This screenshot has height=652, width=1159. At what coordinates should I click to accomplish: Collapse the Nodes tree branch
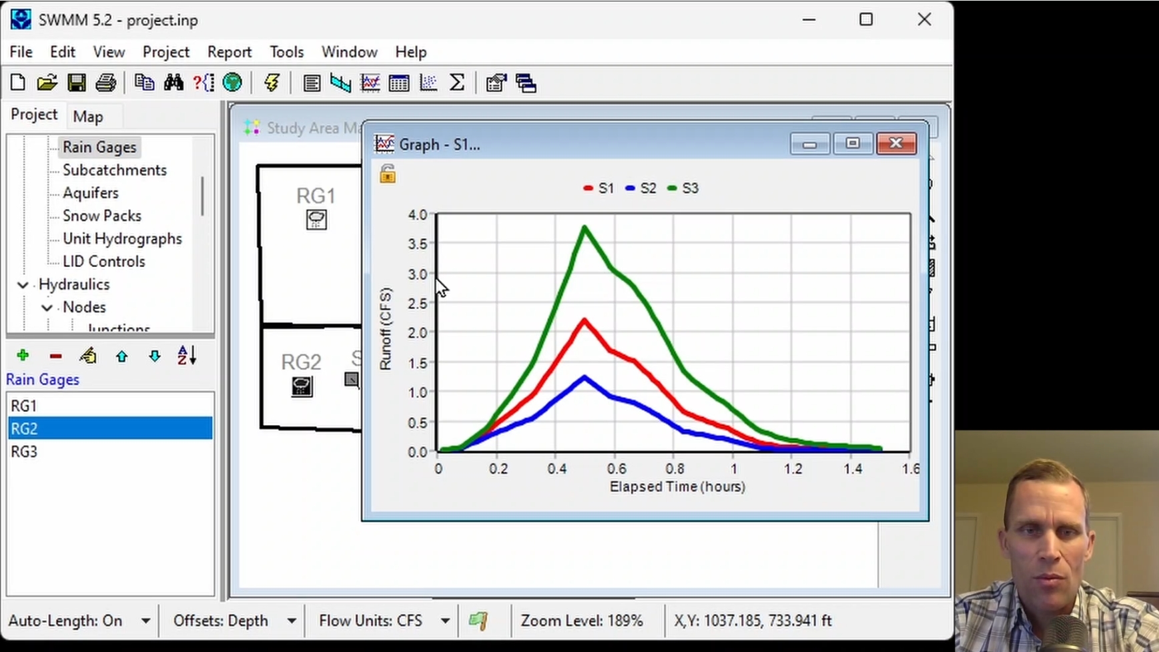(47, 308)
